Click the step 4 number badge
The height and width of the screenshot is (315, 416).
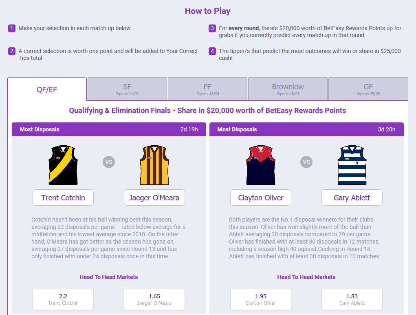tap(212, 51)
